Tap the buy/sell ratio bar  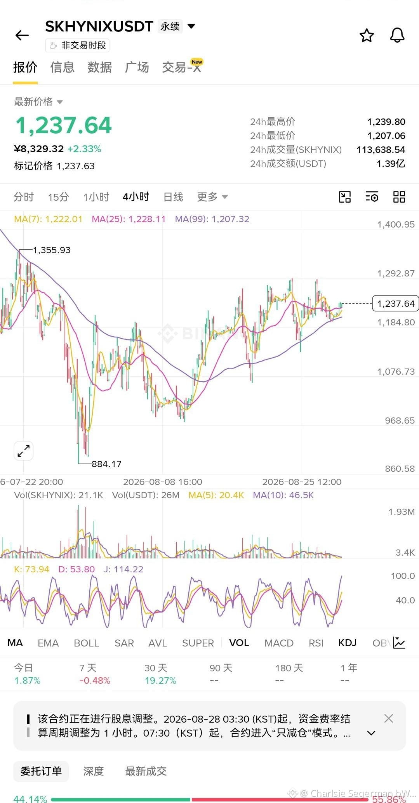210,800
